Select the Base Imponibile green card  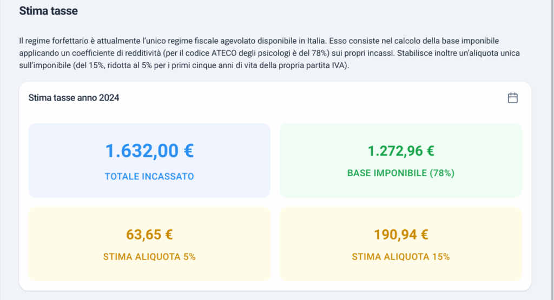pos(401,160)
